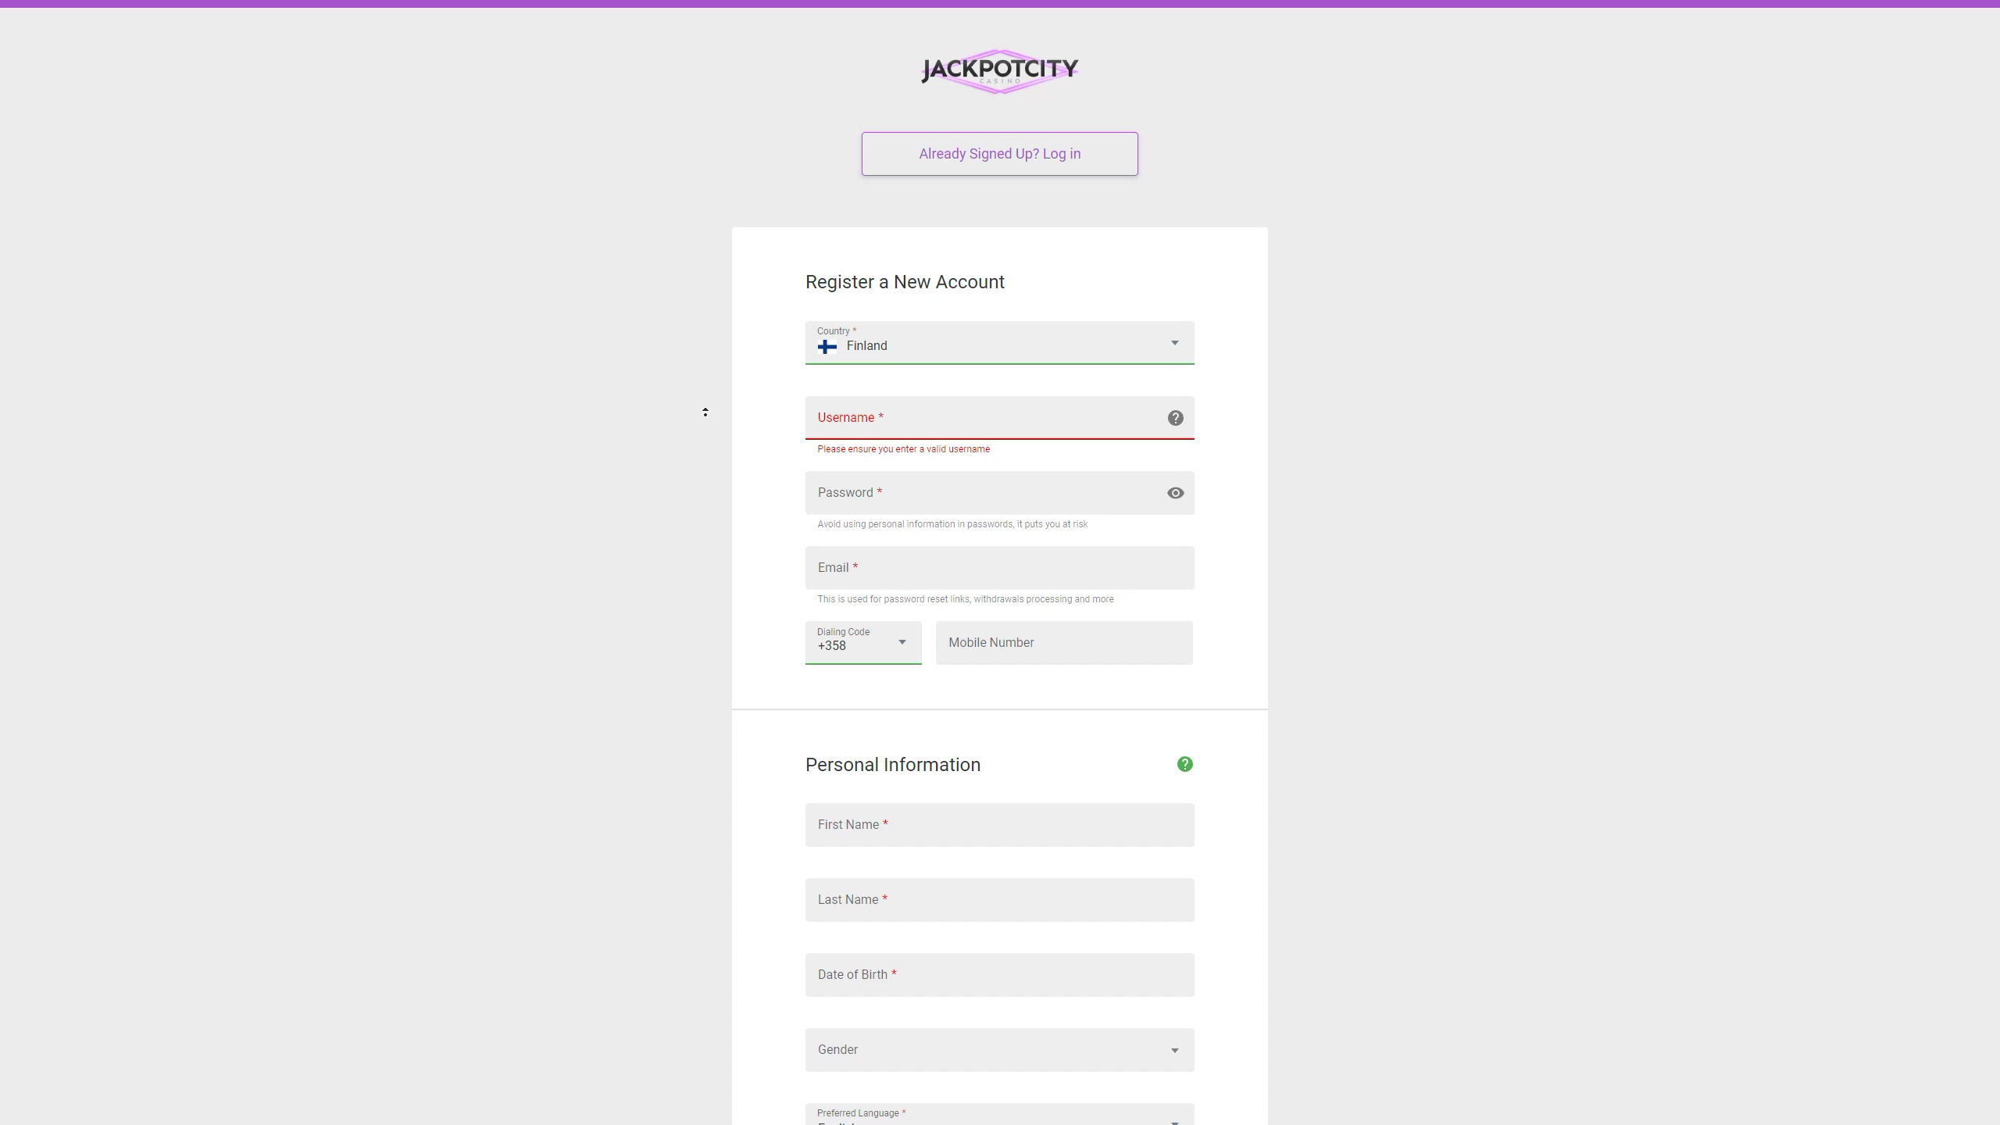
Task: Toggle password visibility eye icon
Action: (1175, 493)
